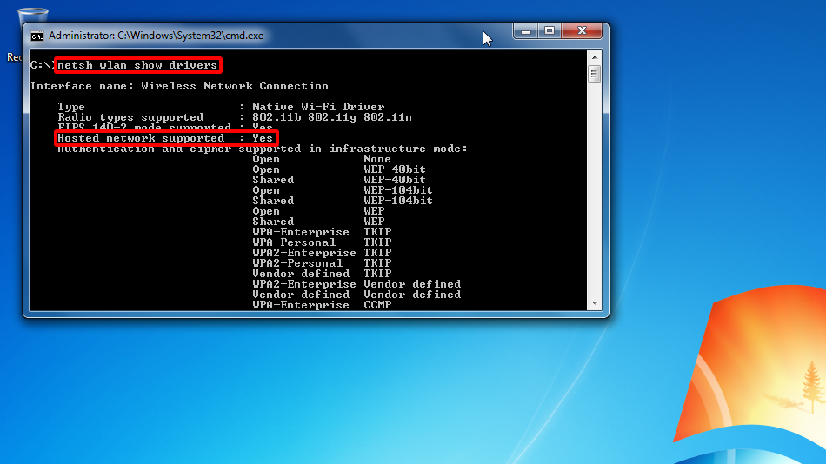Click the 'Open None' cipher row
This screenshot has width=826, height=464.
tap(322, 159)
